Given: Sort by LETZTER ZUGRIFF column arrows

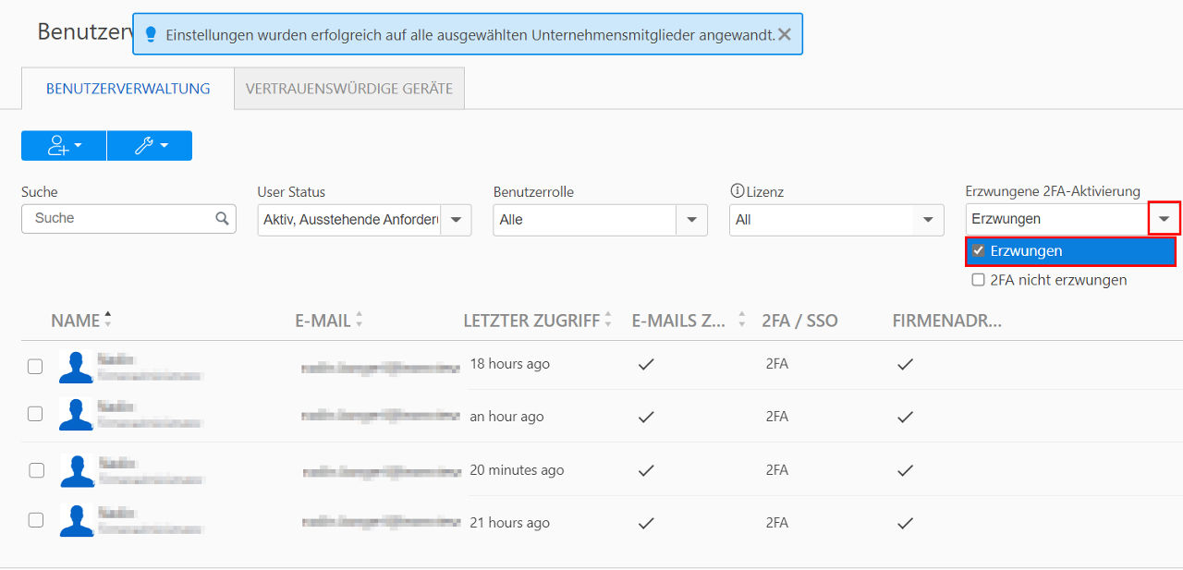Looking at the screenshot, I should [x=608, y=320].
